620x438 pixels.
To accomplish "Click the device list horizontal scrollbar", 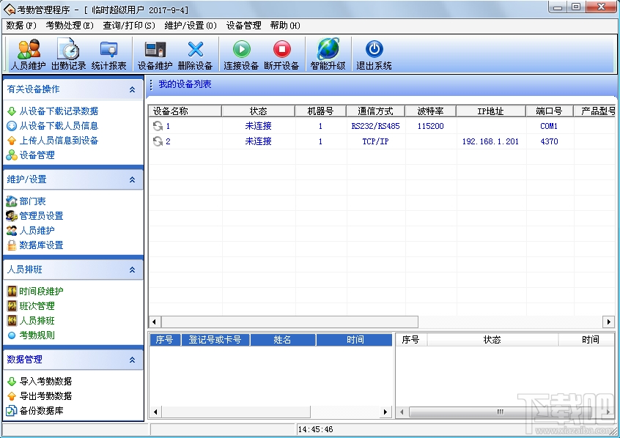I will click(289, 322).
